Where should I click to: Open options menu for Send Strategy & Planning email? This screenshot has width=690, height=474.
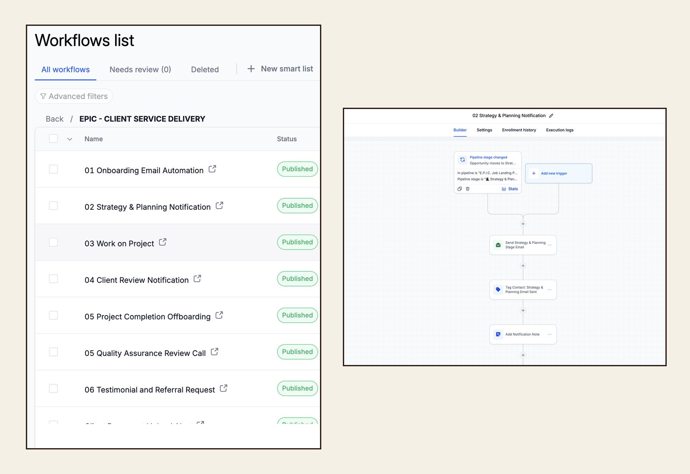549,245
